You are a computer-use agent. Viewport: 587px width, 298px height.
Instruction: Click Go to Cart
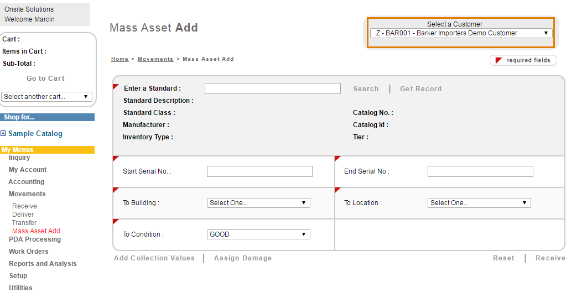[x=45, y=79]
